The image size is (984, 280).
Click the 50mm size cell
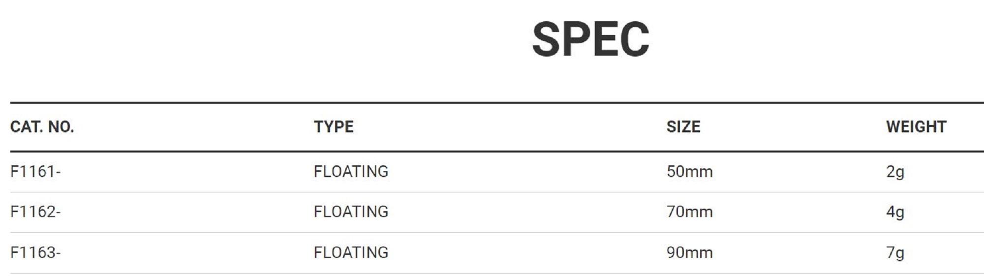click(689, 171)
